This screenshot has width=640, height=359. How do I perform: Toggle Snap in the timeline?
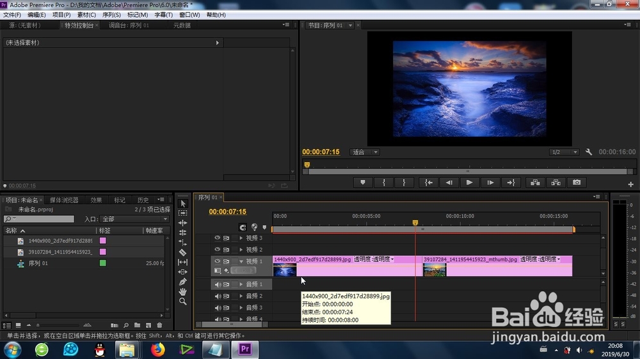click(243, 227)
